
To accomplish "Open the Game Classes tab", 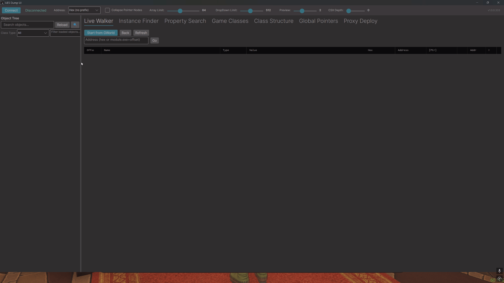I will (230, 21).
